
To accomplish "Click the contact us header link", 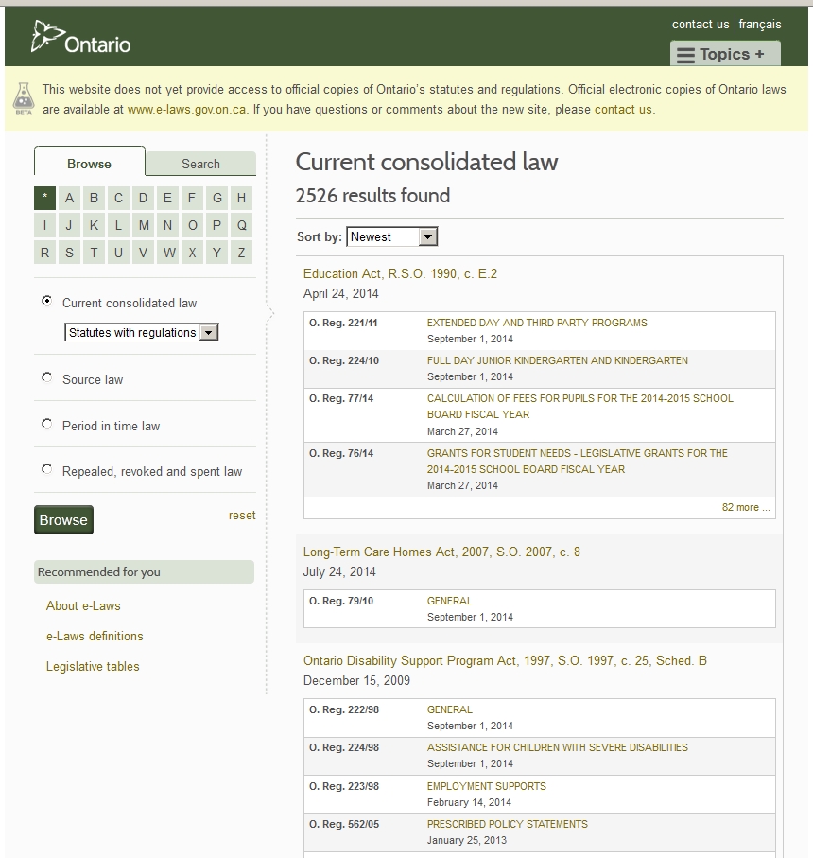I will click(x=701, y=24).
